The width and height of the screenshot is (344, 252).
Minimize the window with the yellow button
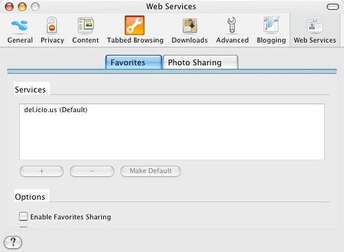click(22, 7)
